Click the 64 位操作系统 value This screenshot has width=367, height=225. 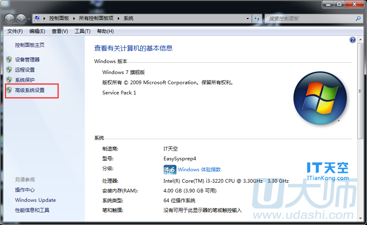(179, 201)
